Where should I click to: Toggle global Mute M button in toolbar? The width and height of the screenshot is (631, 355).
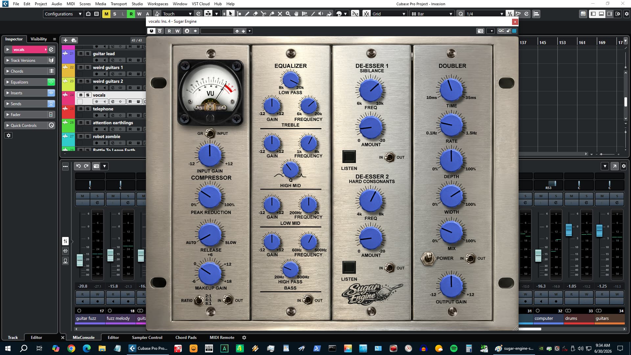pyautogui.click(x=106, y=14)
